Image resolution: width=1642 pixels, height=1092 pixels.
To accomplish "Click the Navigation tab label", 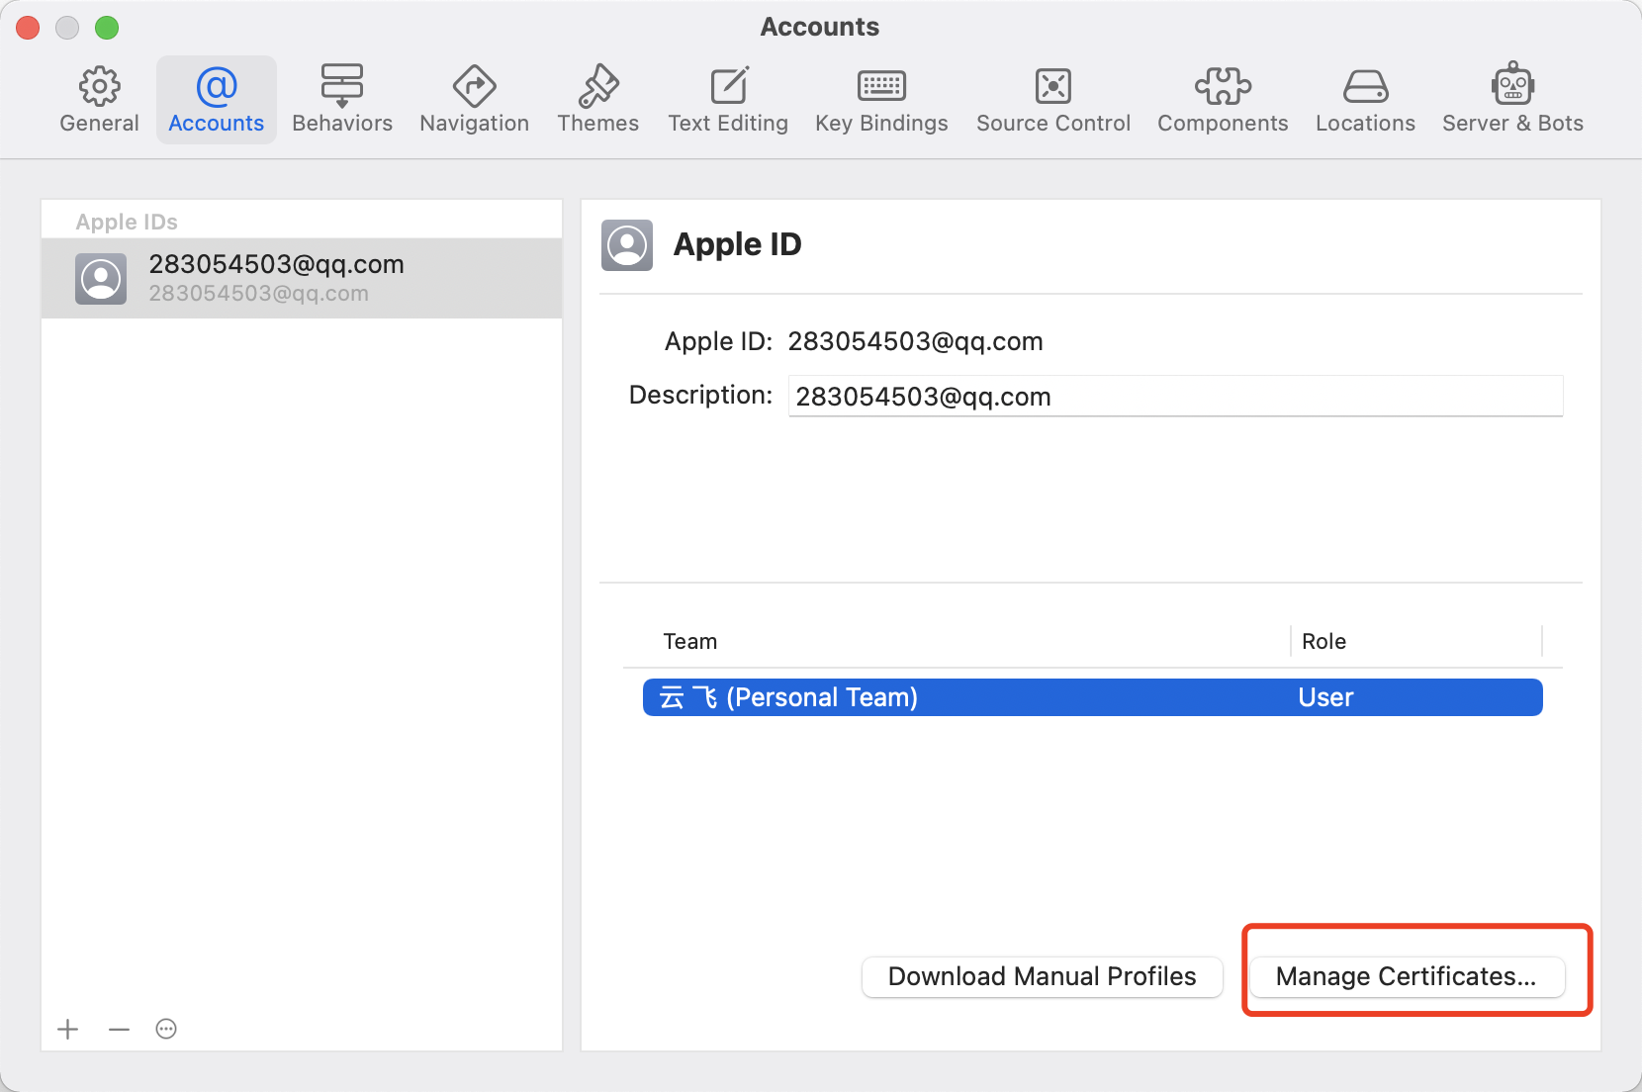I will pos(475,124).
